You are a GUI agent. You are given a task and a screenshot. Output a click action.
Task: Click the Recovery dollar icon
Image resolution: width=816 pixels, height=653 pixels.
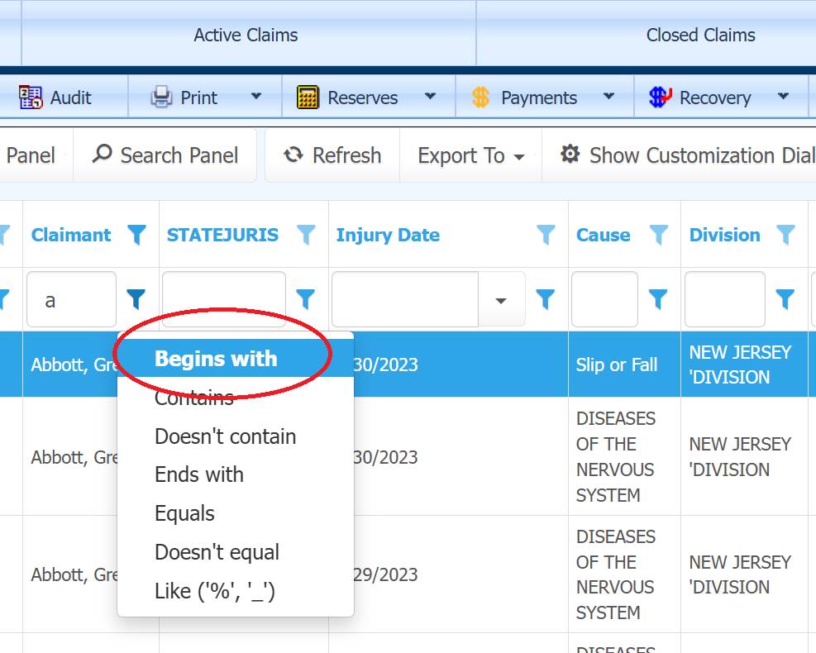point(660,98)
